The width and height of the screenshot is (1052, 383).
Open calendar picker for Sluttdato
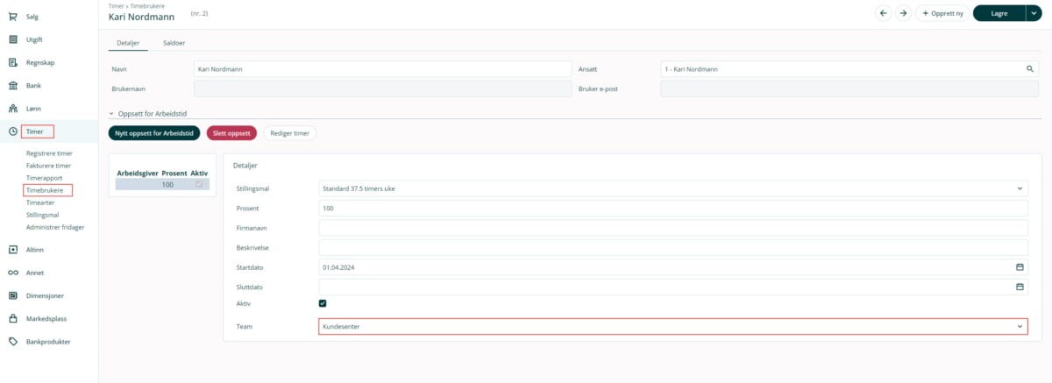tap(1020, 287)
